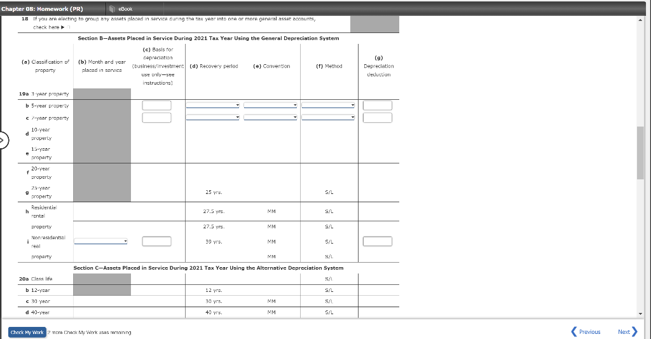Focus 5-year property depreciation deduction field
Screen dimensions: 651x339
click(378, 106)
